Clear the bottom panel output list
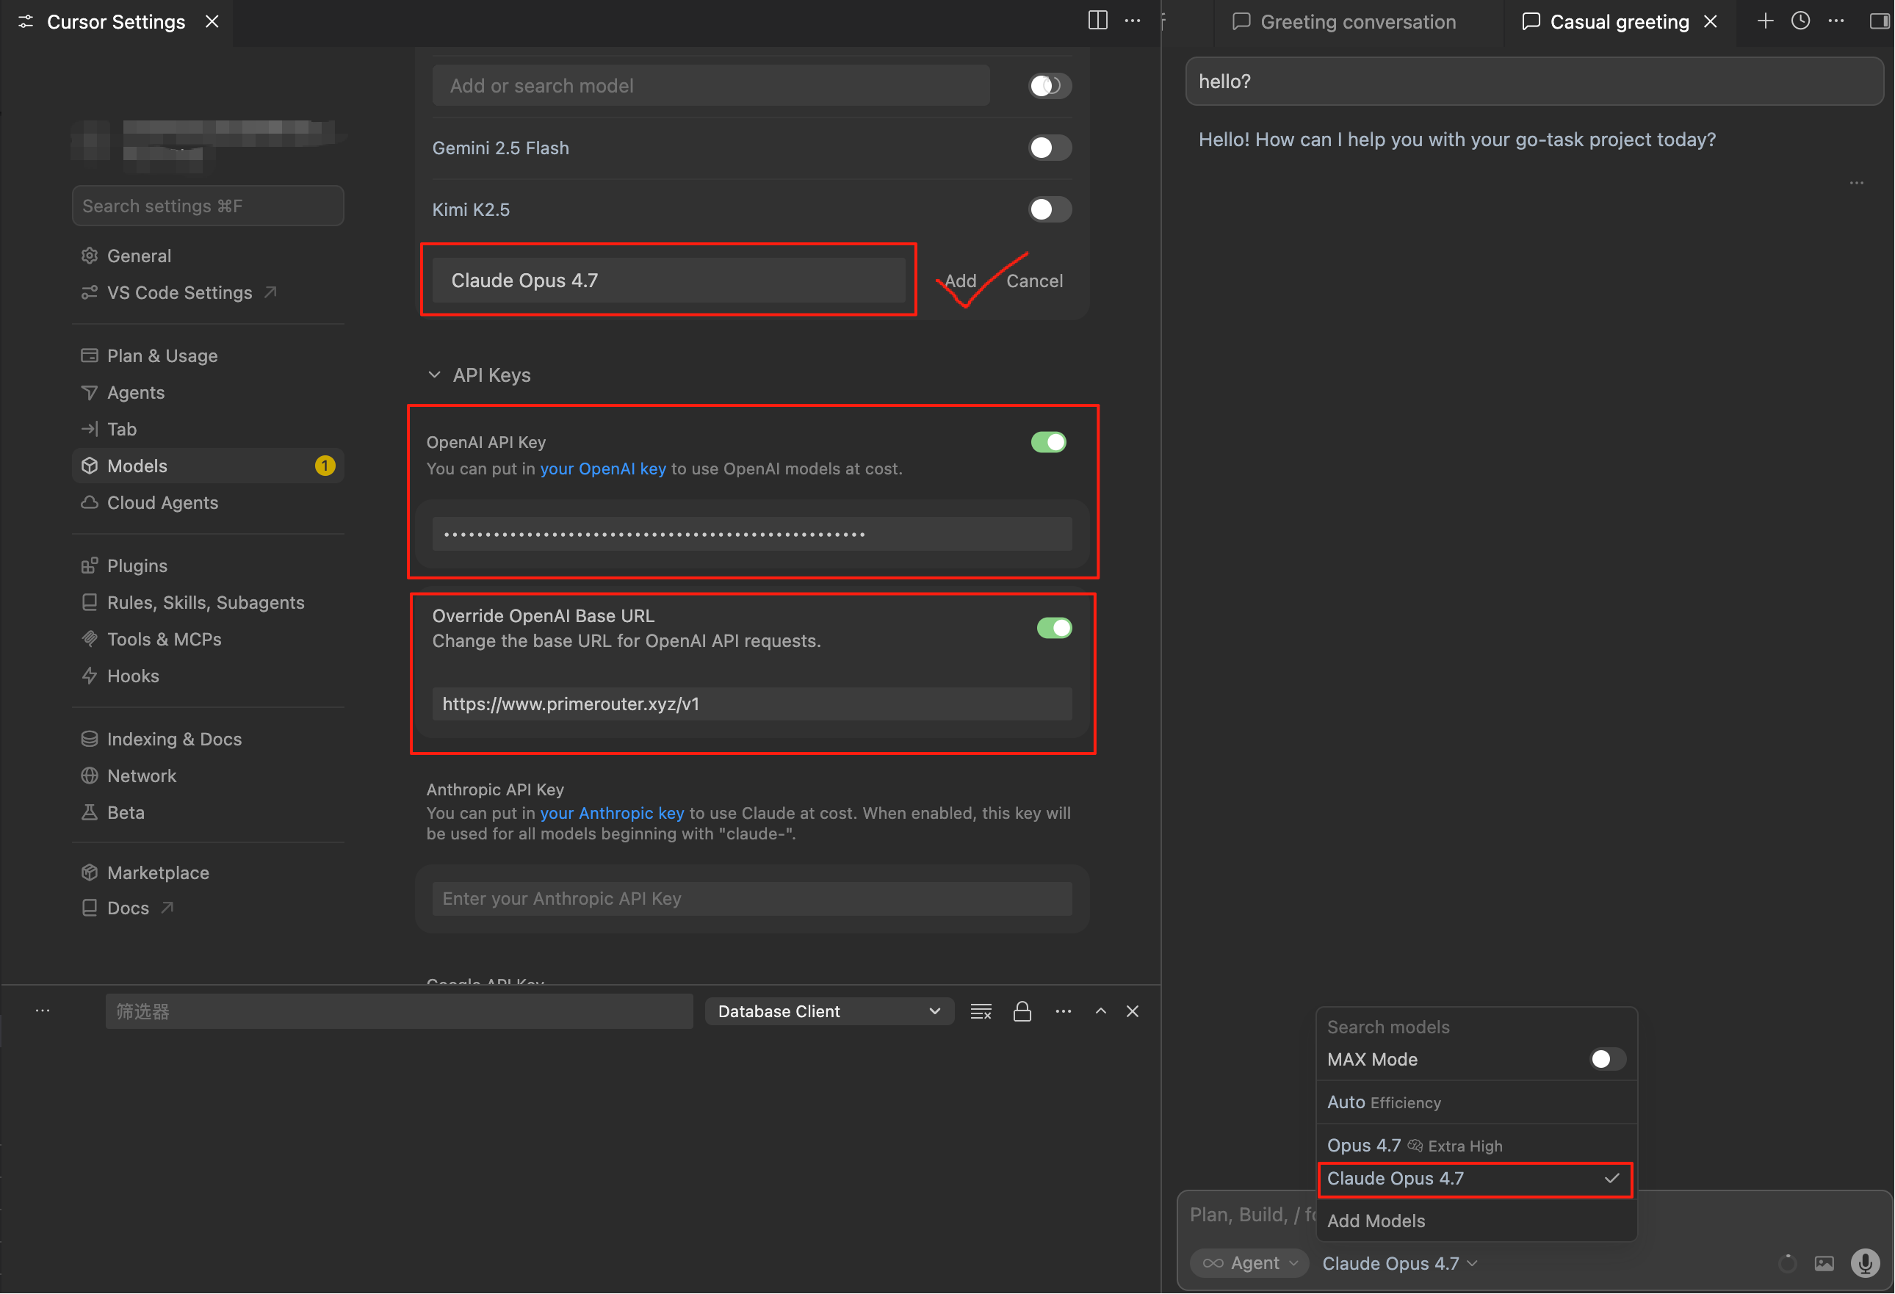 click(981, 1011)
